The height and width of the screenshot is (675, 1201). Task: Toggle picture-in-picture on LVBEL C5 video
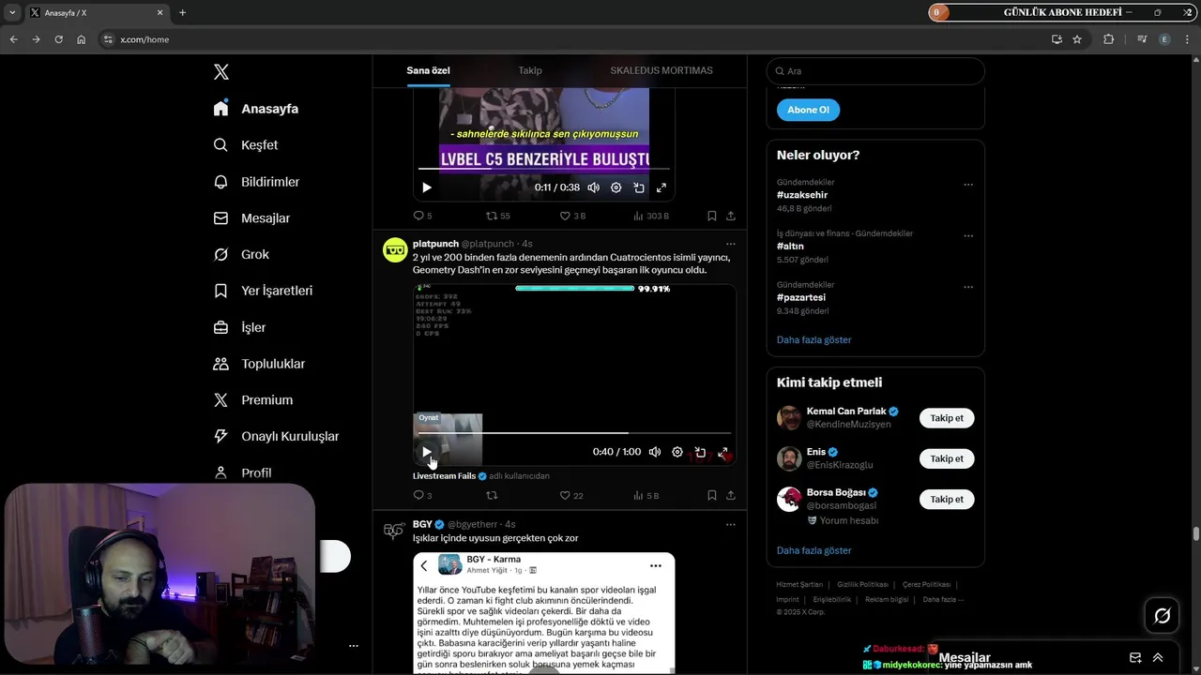tap(639, 187)
